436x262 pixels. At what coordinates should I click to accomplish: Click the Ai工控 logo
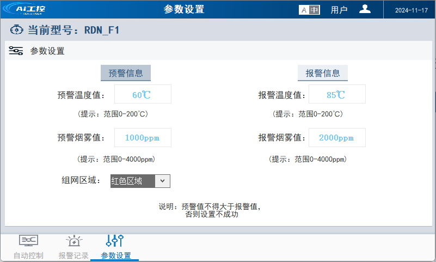24,9
